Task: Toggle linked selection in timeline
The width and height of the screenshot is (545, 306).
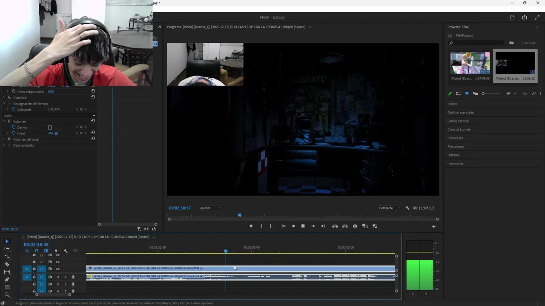Action: (x=46, y=251)
